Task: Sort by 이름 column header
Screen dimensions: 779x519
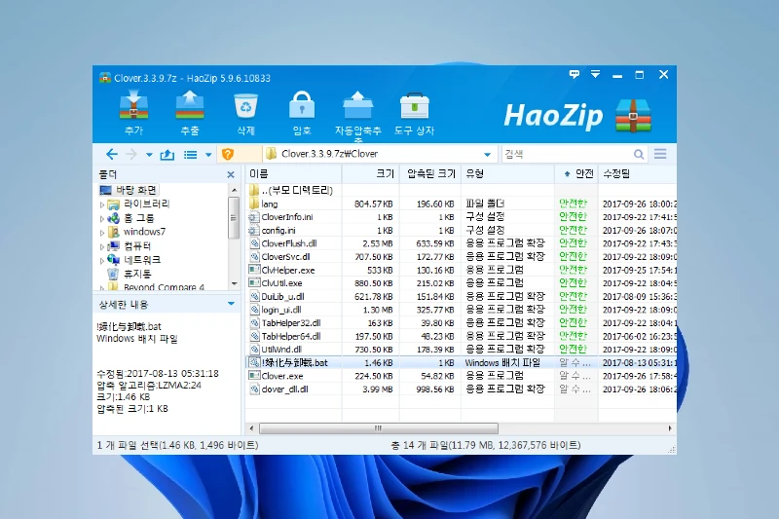Action: click(x=294, y=174)
